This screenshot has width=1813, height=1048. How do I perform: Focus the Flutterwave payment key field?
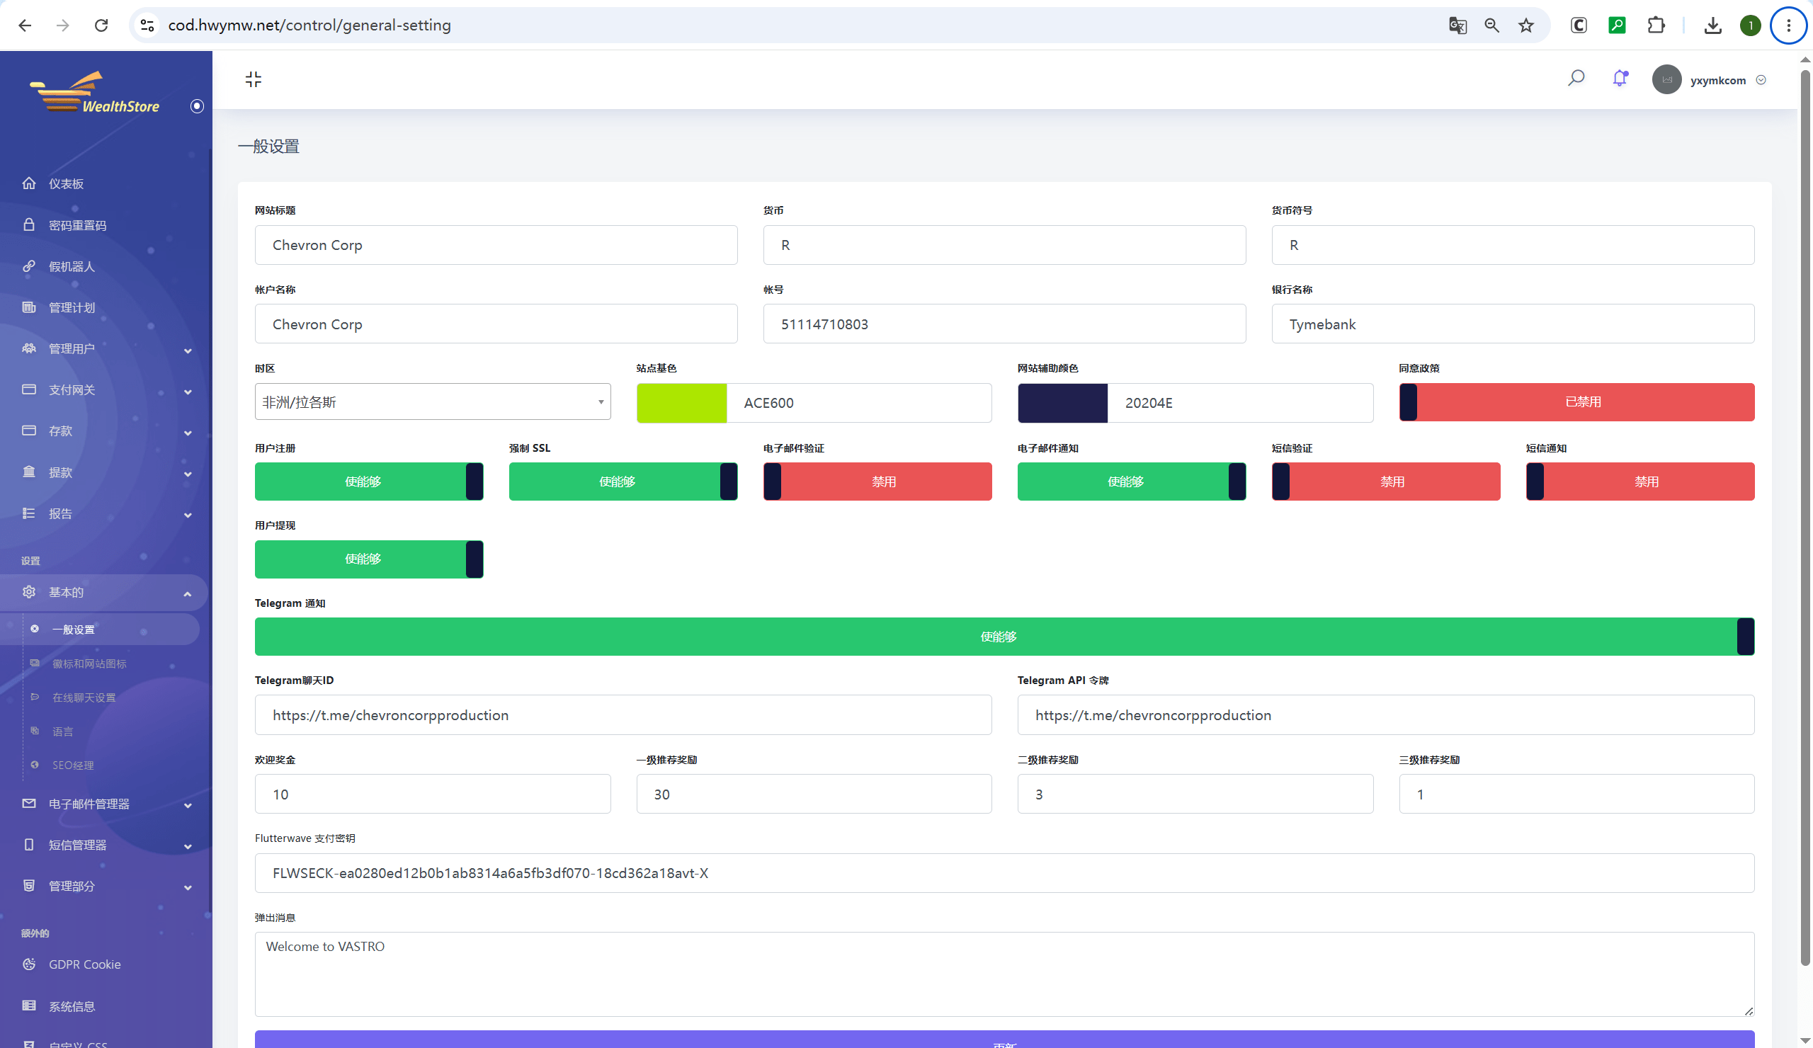(1004, 872)
